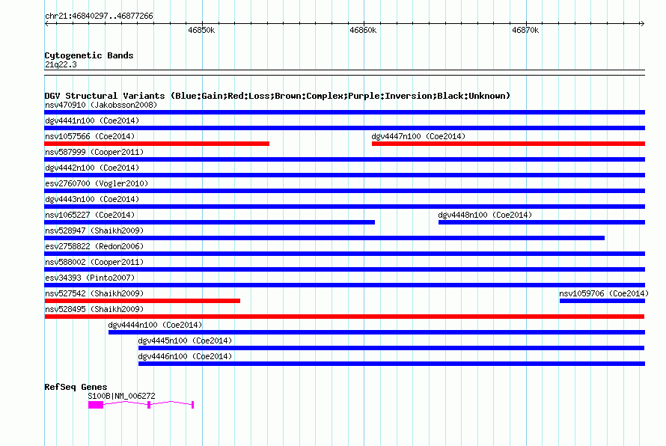Click dgv4447n100 (Coe2014) label
The height and width of the screenshot is (446, 666).
pos(418,136)
